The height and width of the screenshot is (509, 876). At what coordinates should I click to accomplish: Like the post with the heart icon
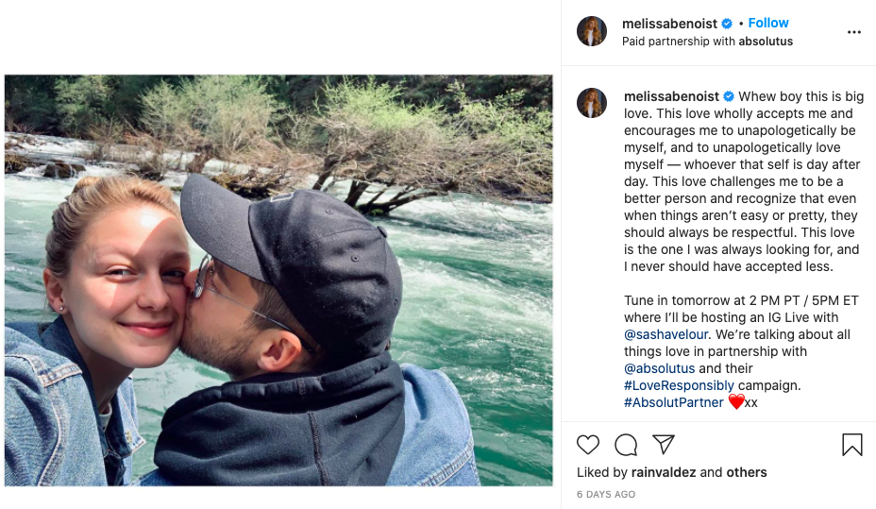point(588,445)
